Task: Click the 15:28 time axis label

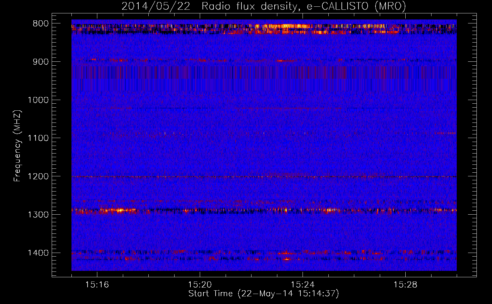Action: click(405, 285)
